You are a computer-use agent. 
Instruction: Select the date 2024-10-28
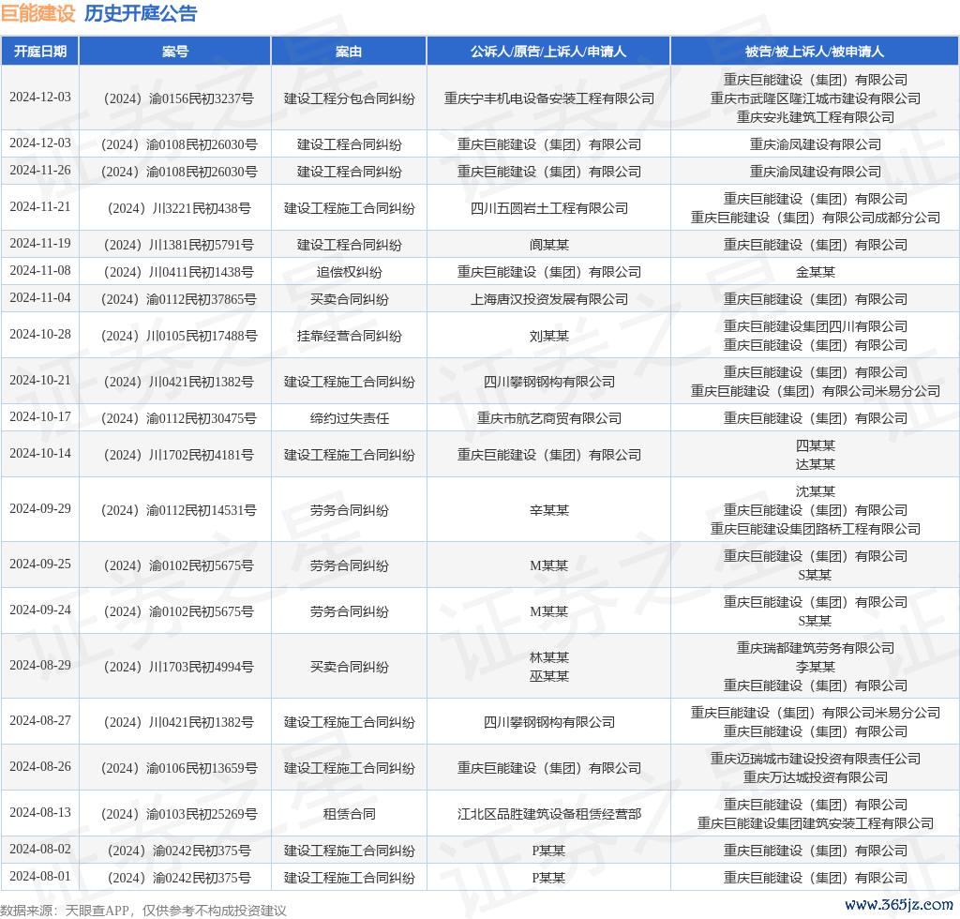click(40, 334)
